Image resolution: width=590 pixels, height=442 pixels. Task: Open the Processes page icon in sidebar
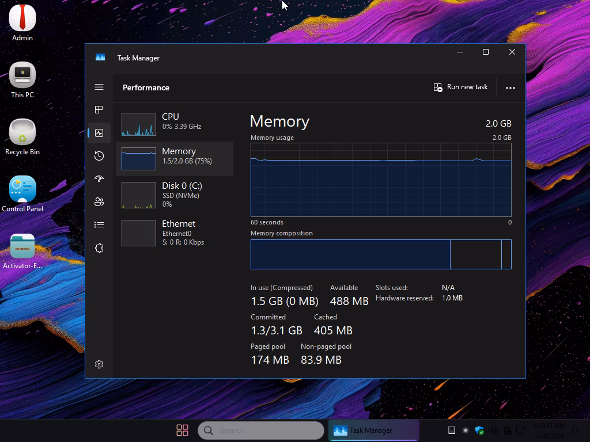tap(99, 110)
